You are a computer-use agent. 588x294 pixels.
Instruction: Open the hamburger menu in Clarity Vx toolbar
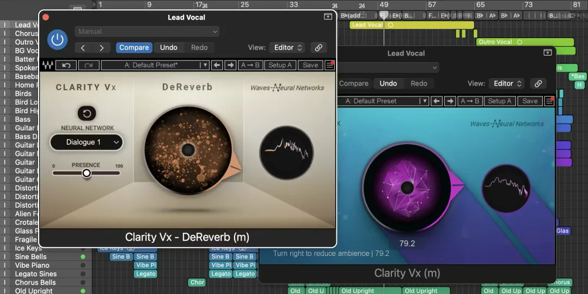click(549, 101)
